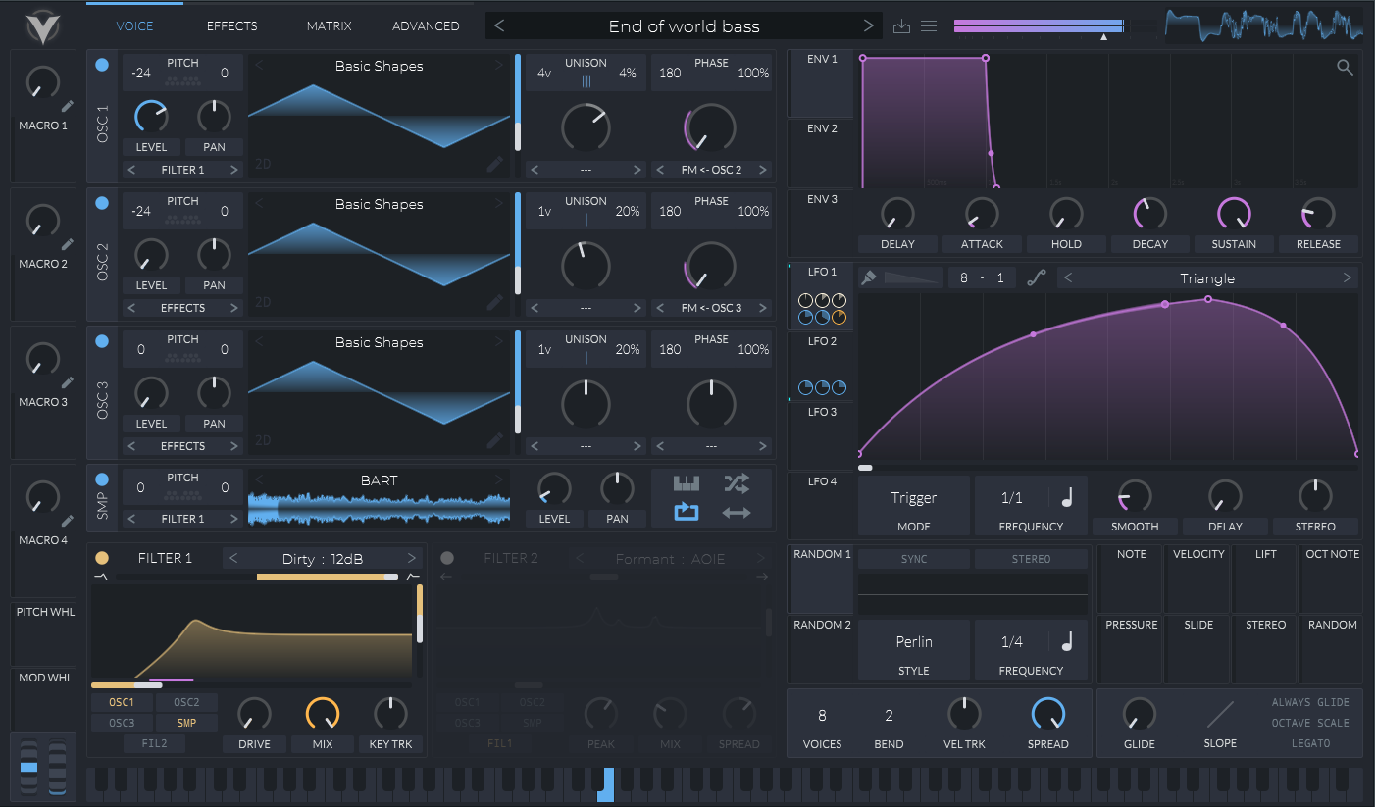The image size is (1375, 807).
Task: Click the save preset icon
Action: pyautogui.click(x=902, y=26)
